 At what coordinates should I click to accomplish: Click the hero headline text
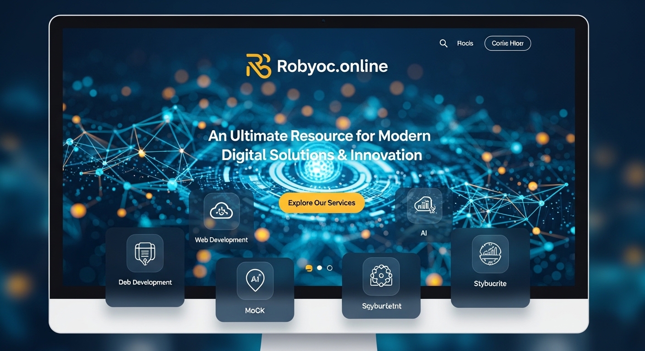(x=322, y=145)
